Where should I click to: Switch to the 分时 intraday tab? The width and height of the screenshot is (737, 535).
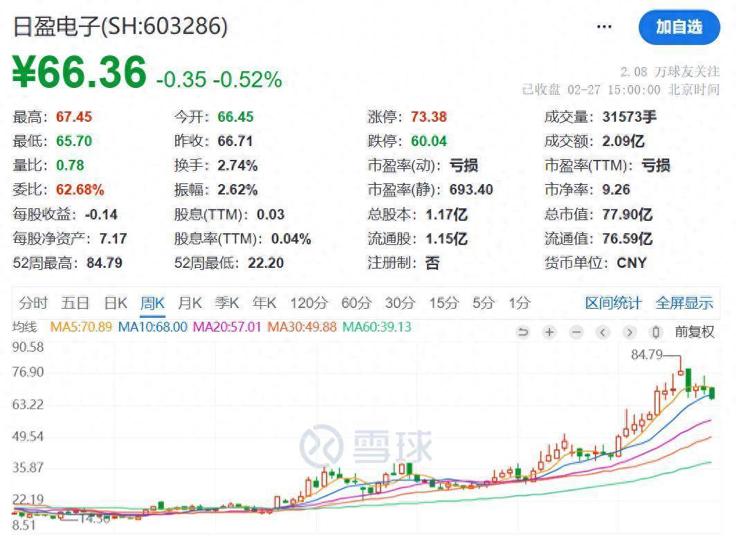pos(33,302)
